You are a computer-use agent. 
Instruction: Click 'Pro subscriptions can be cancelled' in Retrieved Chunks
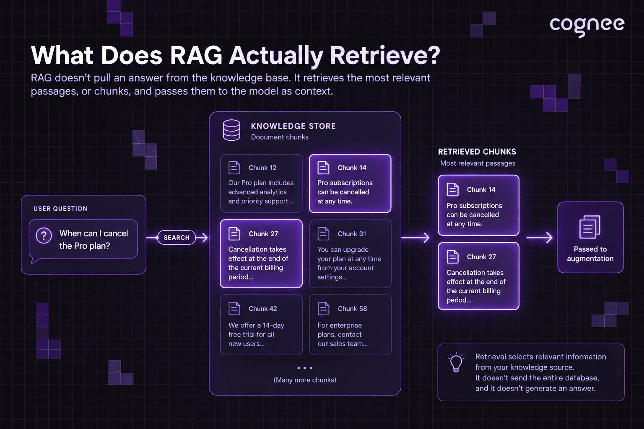click(474, 214)
